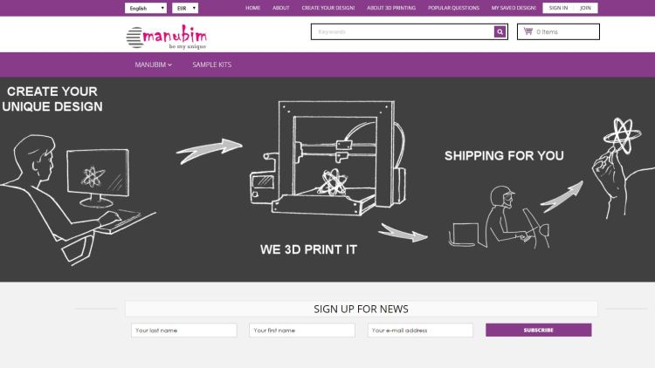Screen dimensions: 655x368
Task: Focus the Keywords search field
Action: point(403,31)
